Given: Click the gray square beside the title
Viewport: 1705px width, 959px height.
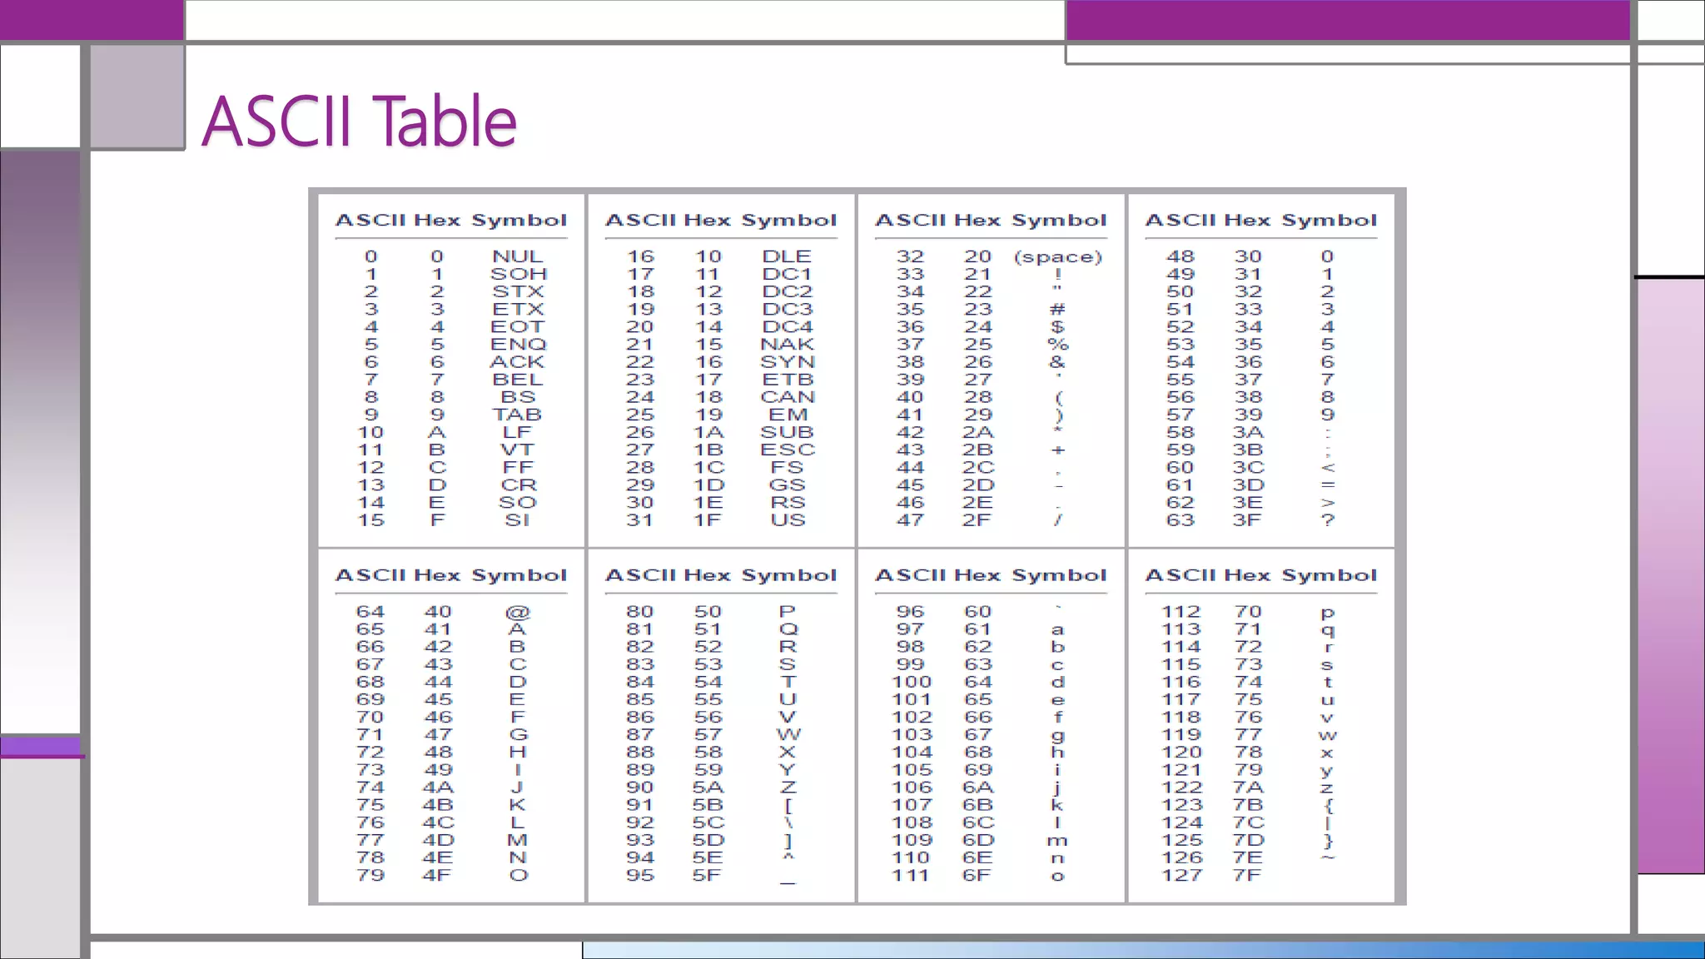Looking at the screenshot, I should coord(137,97).
